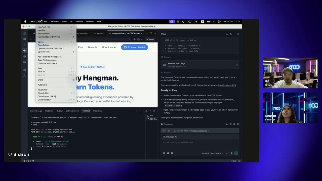Open the editor tab bar more actions ellipsis
Image resolution: width=322 pixels, height=181 pixels.
[155, 33]
